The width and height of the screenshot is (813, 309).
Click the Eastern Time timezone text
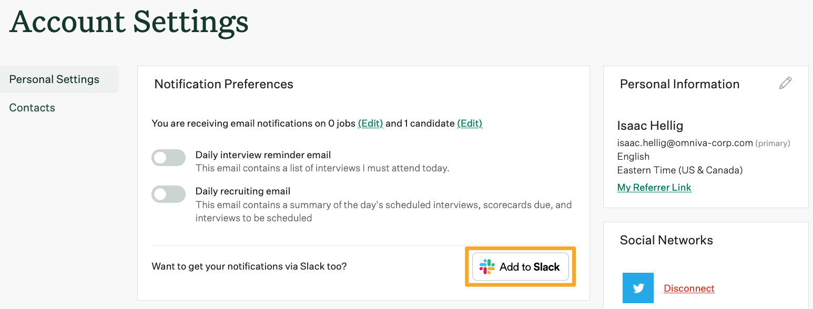(x=681, y=170)
